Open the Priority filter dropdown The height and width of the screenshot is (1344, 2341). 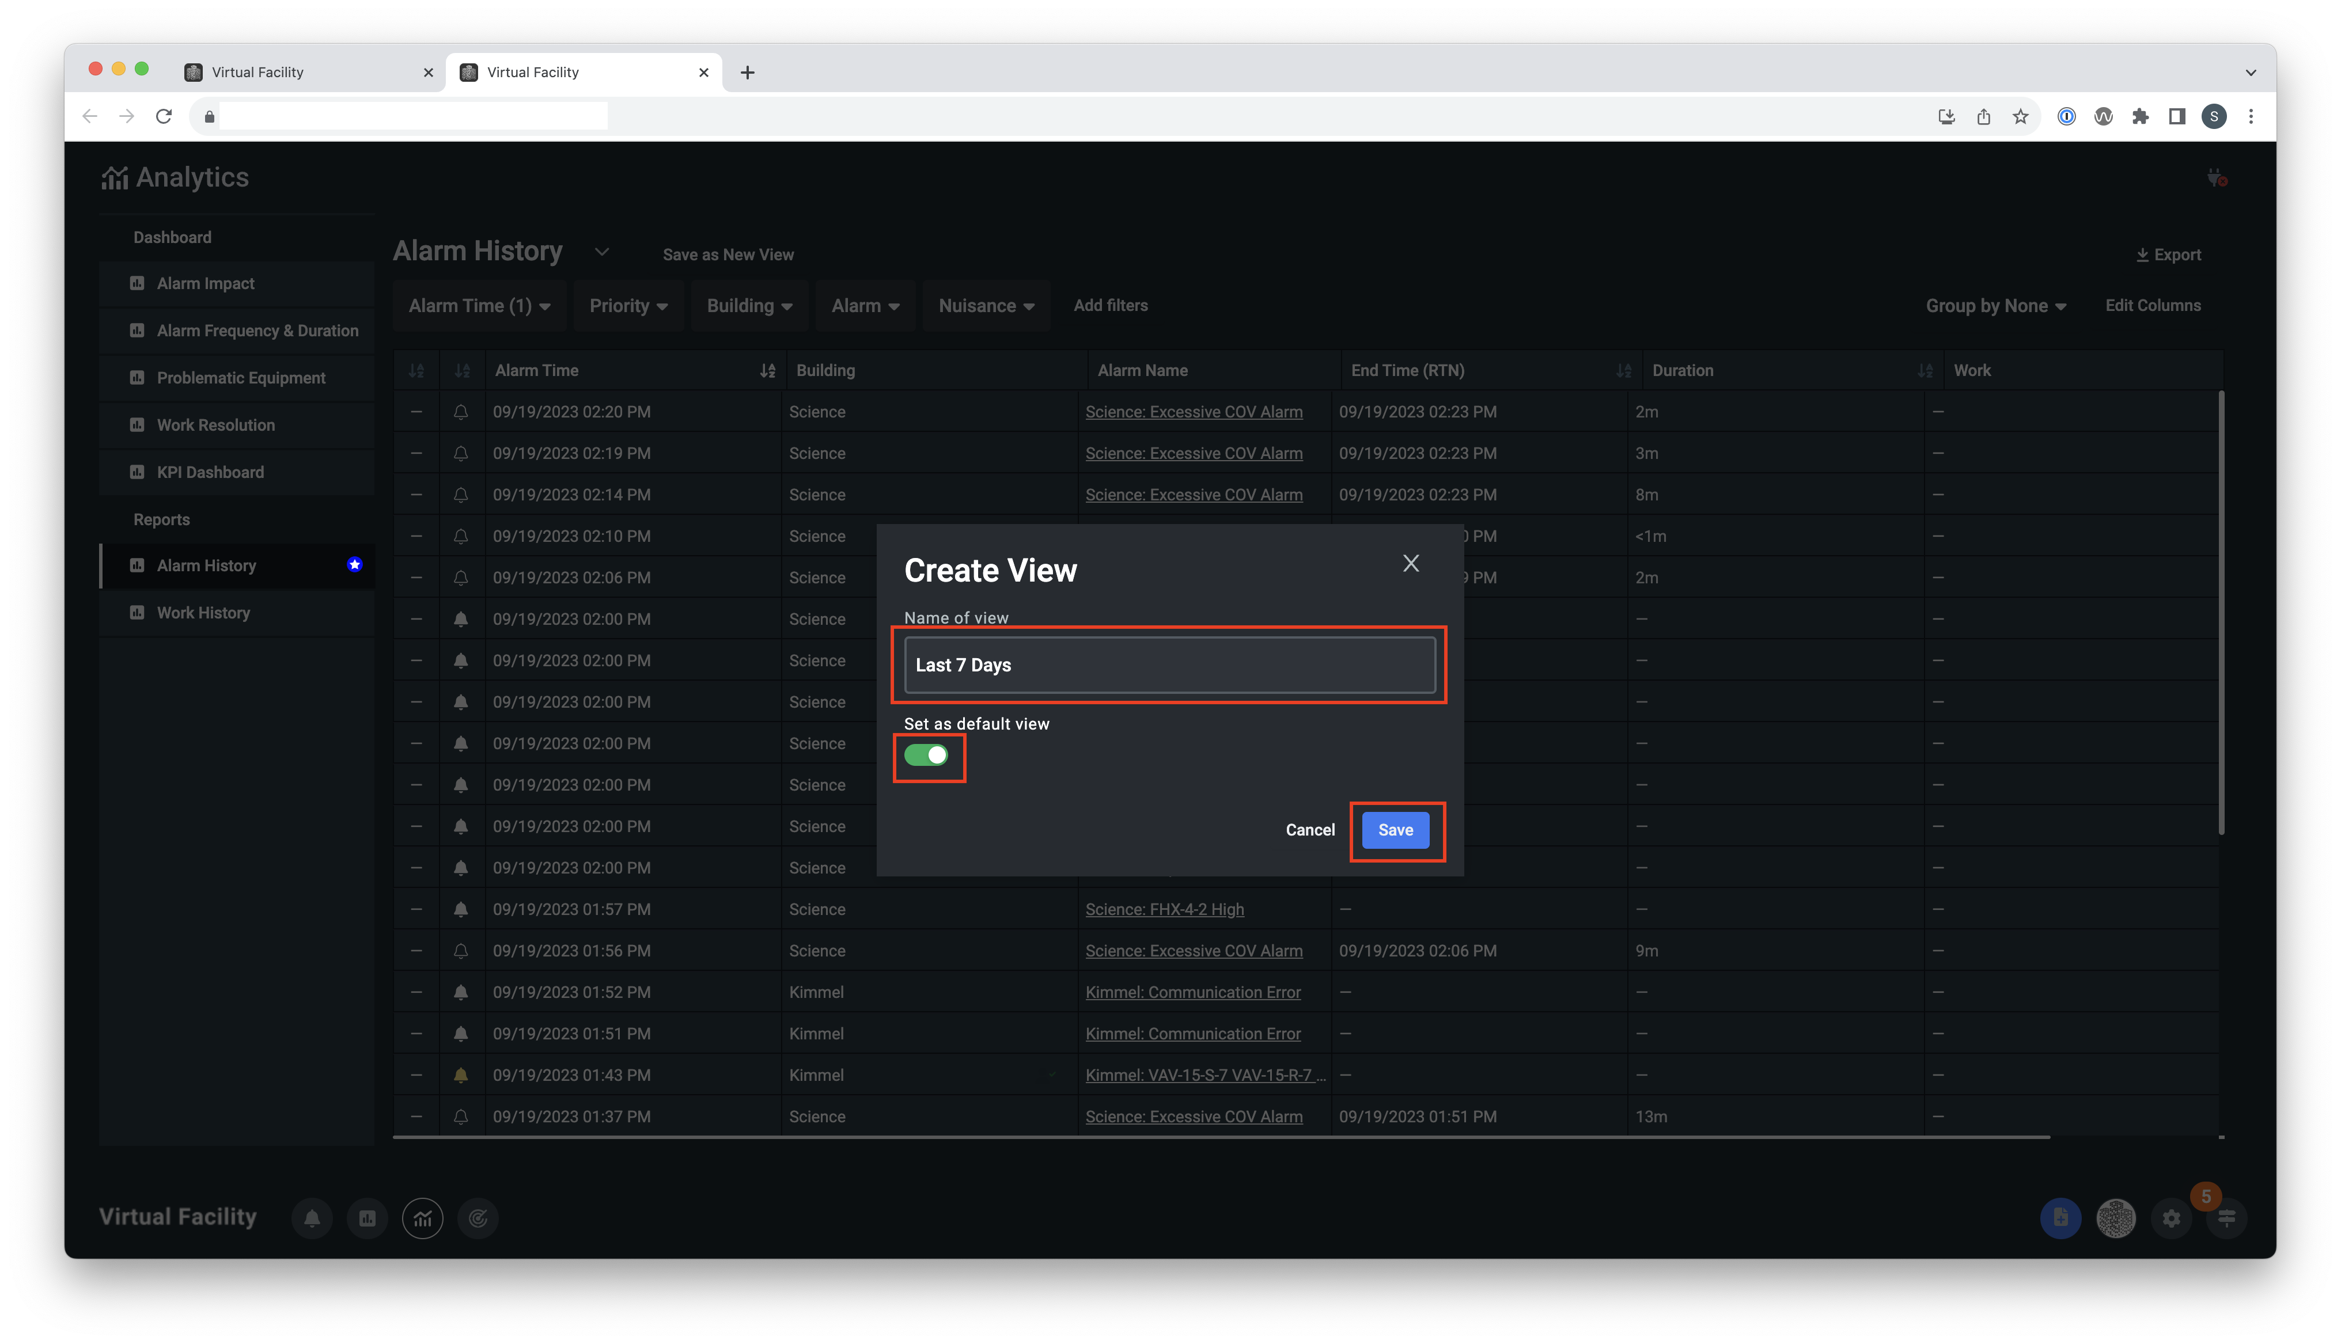(628, 306)
